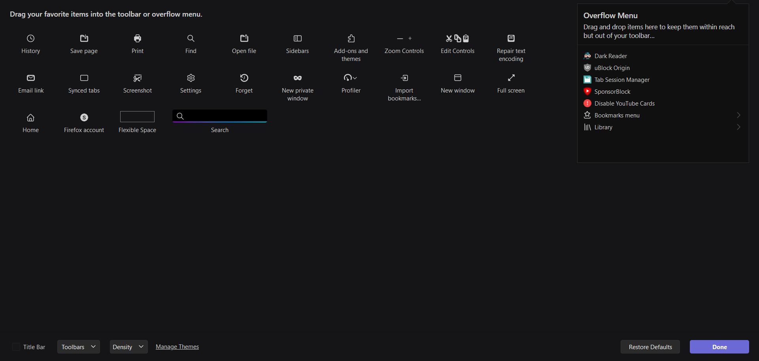Screen dimensions: 759x361
Task: Click the Home house icon
Action: pos(30,117)
